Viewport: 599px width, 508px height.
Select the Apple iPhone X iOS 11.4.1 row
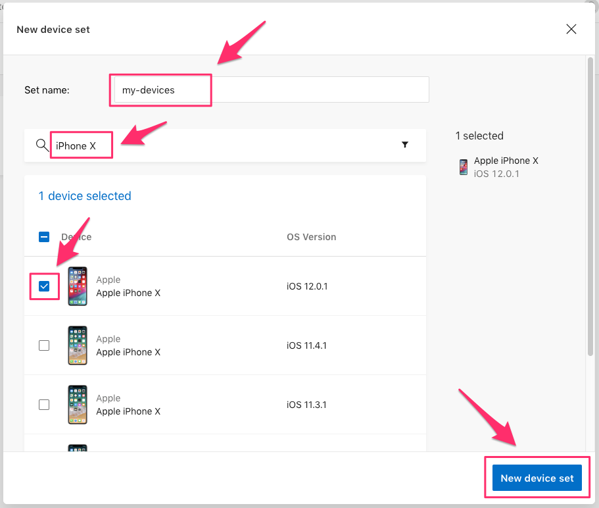tap(197, 345)
